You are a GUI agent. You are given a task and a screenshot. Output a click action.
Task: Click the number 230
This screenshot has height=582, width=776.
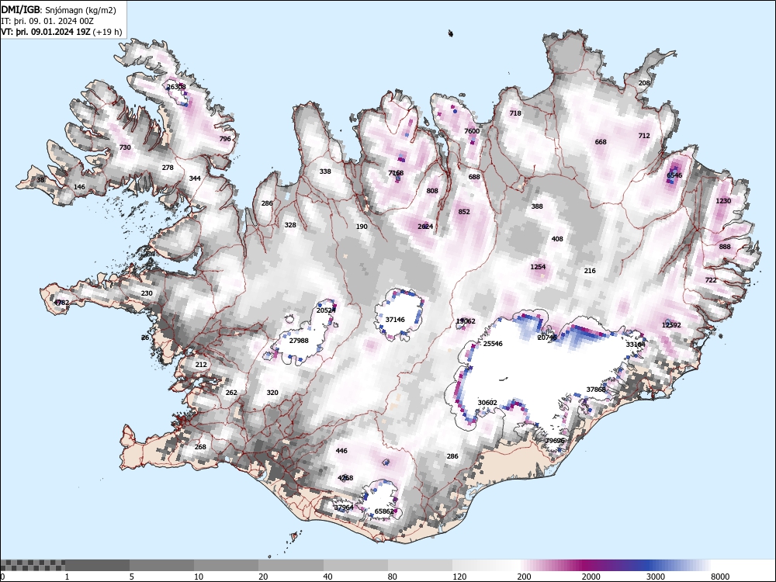(x=147, y=293)
